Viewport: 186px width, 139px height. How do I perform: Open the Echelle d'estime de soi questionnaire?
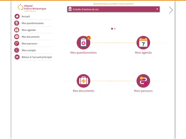[114, 9]
